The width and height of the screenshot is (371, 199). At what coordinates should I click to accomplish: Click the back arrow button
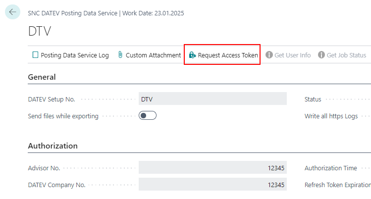13,12
